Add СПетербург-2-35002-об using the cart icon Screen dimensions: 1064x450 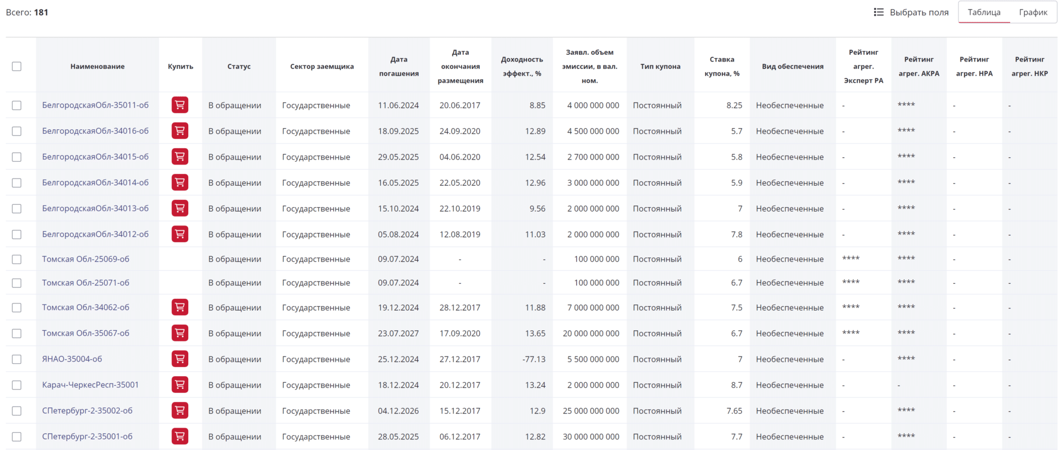coord(180,410)
